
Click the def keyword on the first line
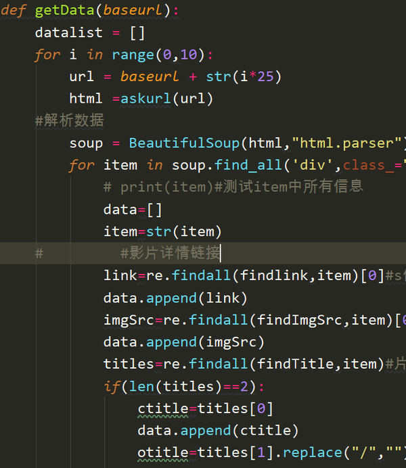[x=14, y=11]
